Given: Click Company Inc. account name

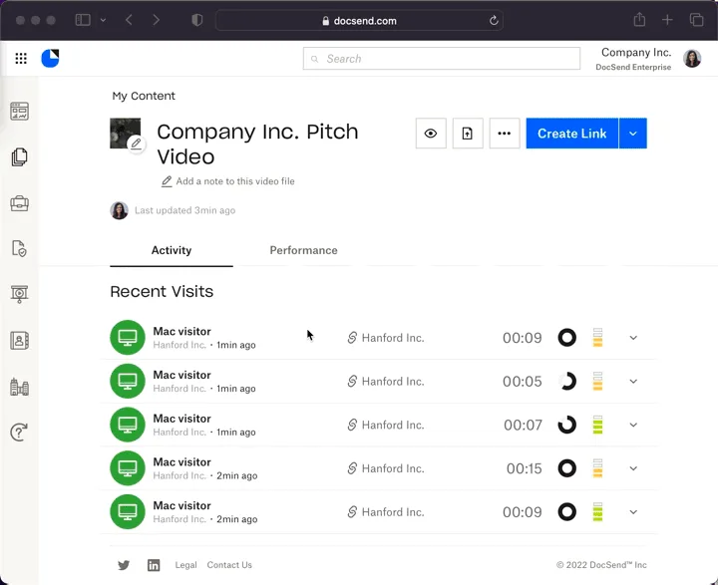Looking at the screenshot, I should click(x=636, y=53).
